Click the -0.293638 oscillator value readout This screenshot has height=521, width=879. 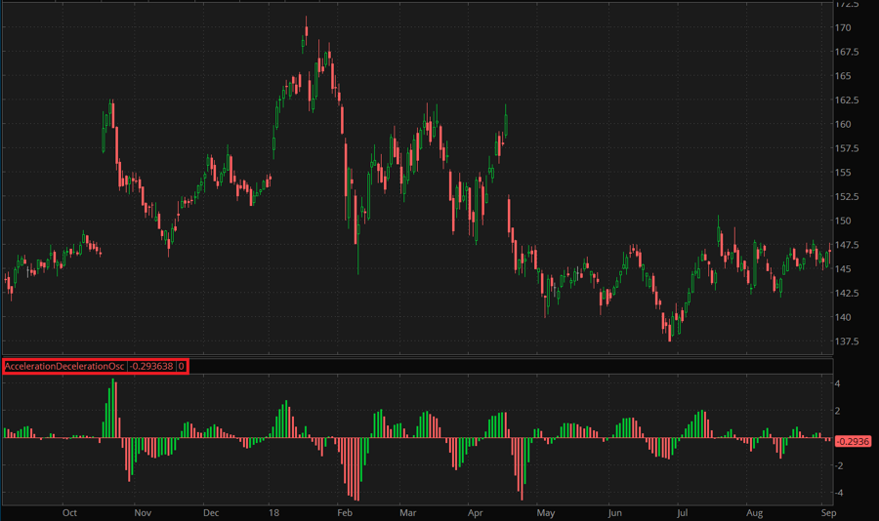(x=151, y=367)
